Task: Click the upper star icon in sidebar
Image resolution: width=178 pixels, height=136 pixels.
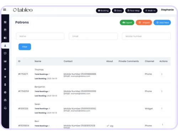Action: coord(5,69)
